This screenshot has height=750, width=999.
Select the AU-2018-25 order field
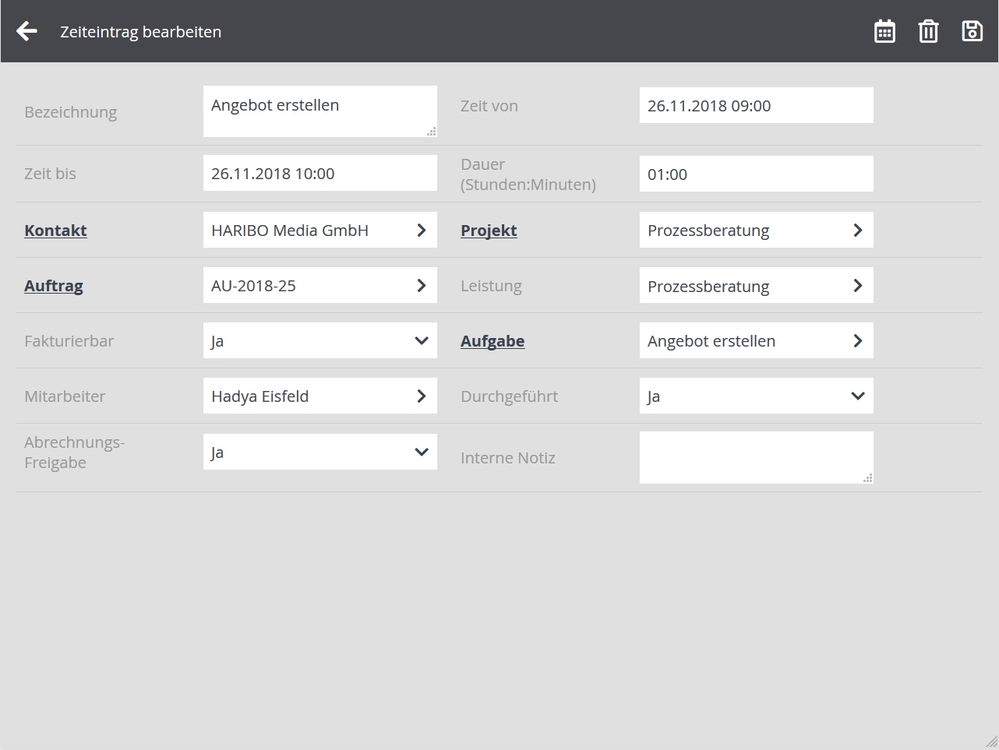pyautogui.click(x=320, y=285)
